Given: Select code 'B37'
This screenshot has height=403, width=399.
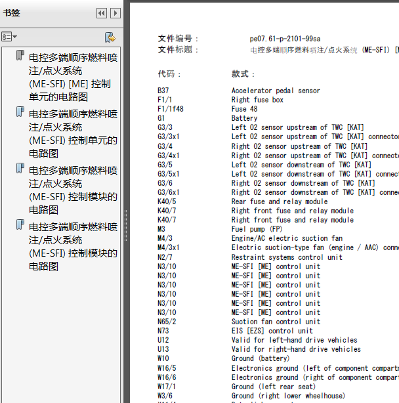Looking at the screenshot, I should click(x=163, y=91).
